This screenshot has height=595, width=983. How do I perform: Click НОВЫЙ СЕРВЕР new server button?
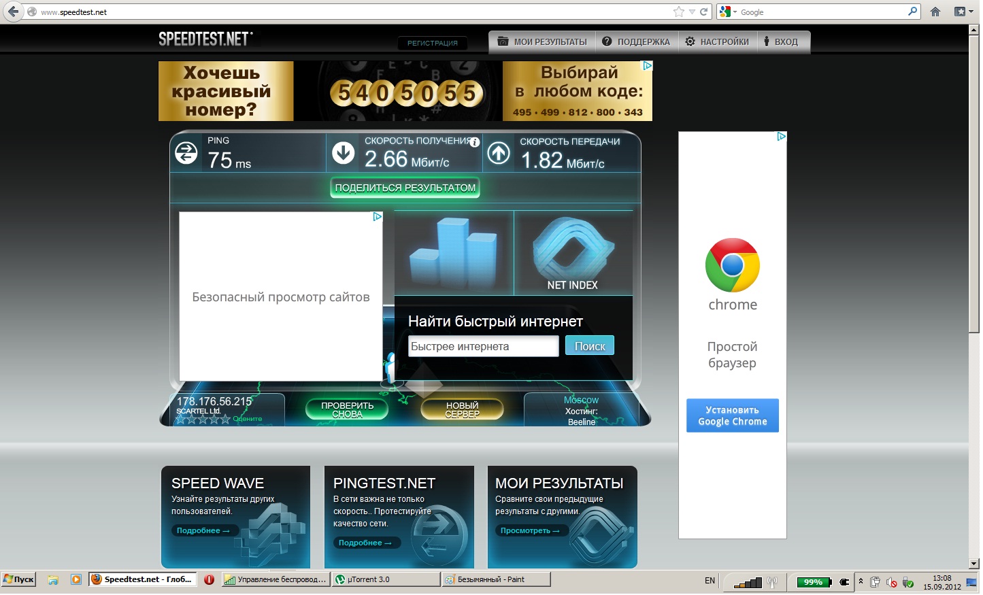462,409
